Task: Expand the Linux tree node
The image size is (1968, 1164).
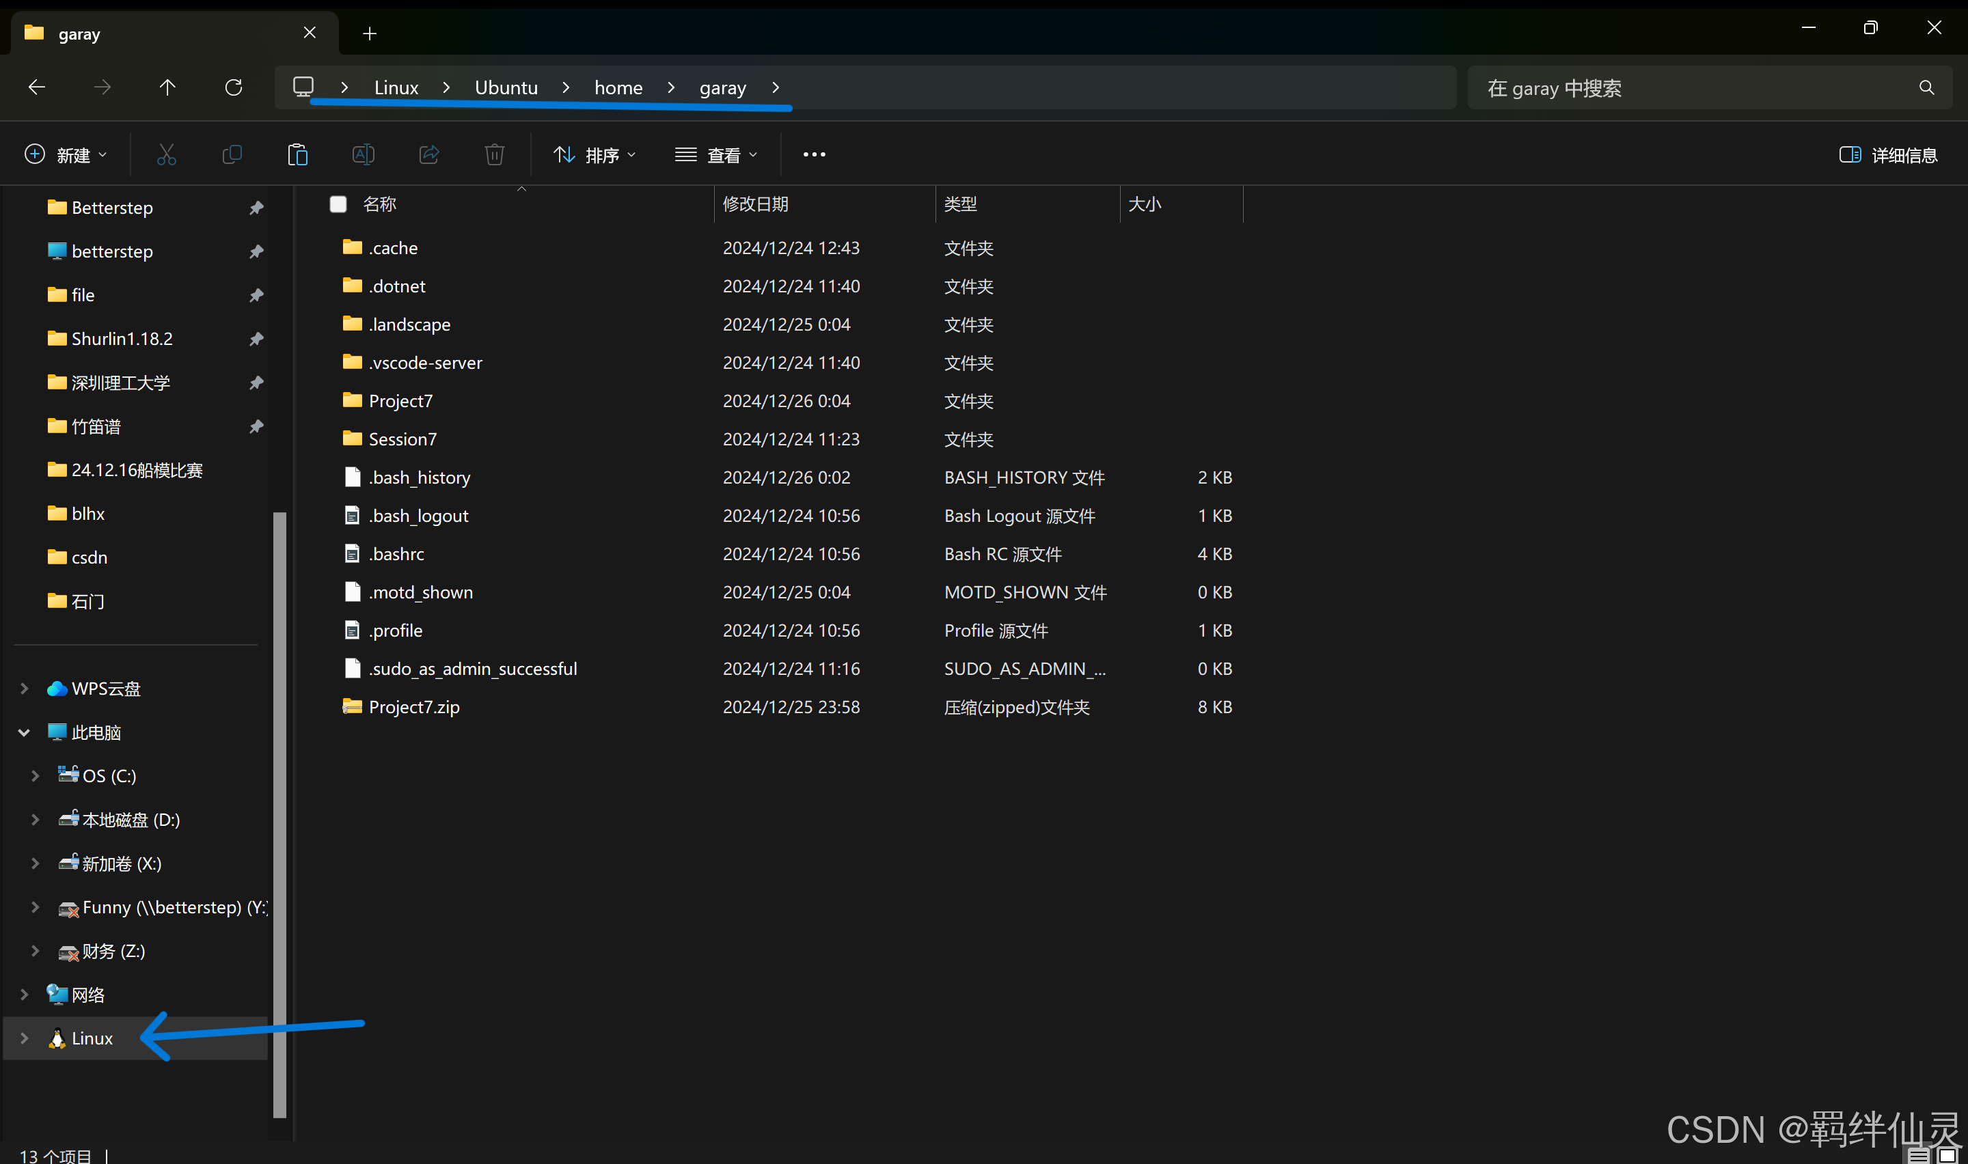Action: click(25, 1038)
